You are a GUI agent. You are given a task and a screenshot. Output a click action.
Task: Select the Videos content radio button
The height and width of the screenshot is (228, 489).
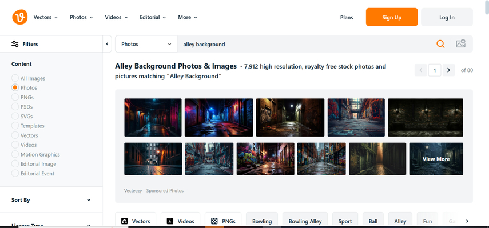15,145
